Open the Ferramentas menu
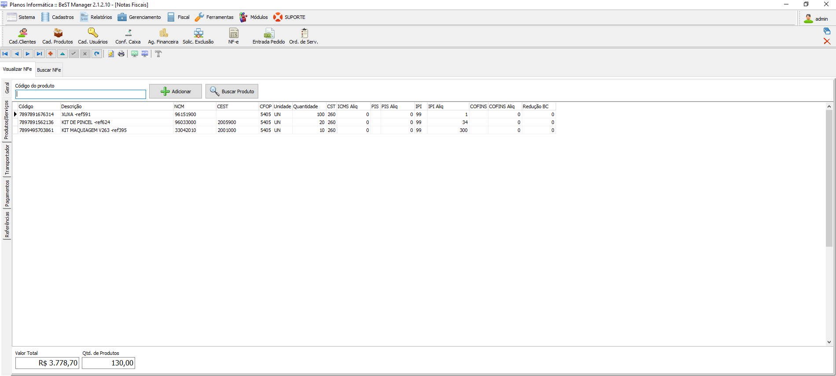 pyautogui.click(x=214, y=17)
